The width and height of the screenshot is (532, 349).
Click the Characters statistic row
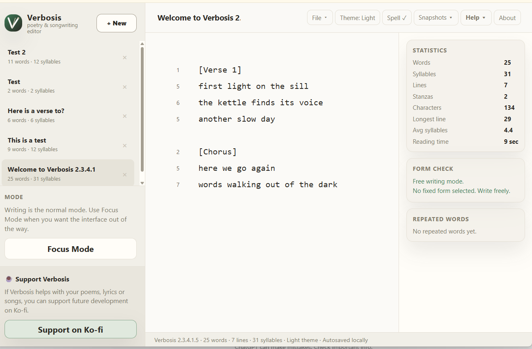click(465, 108)
